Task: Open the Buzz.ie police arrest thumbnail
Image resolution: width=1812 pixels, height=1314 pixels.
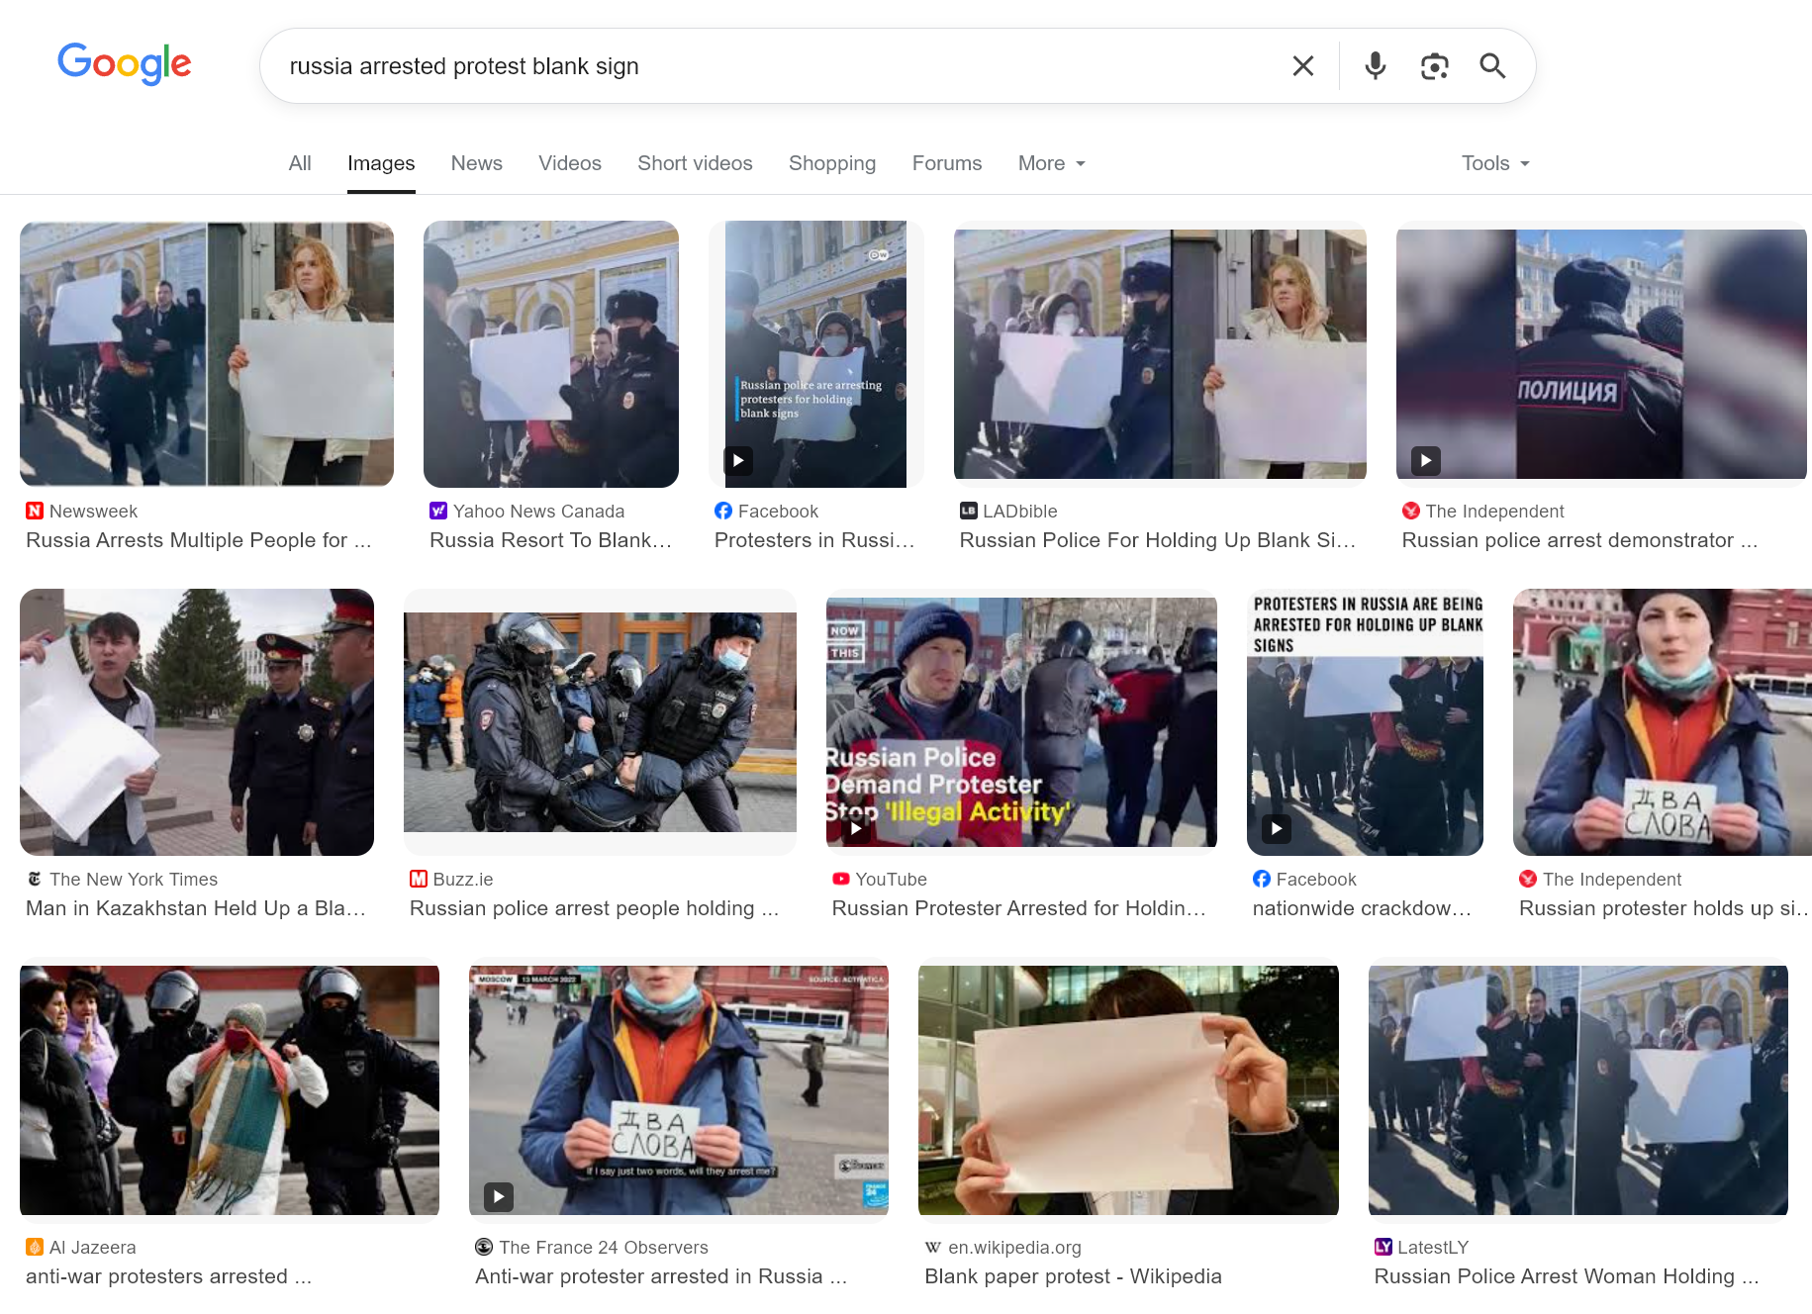Action: coord(600,722)
